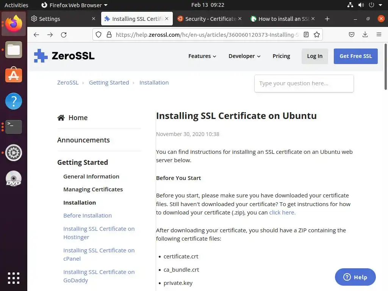Open the Firefox downloads icon
The height and width of the screenshot is (291, 388).
tap(365, 34)
